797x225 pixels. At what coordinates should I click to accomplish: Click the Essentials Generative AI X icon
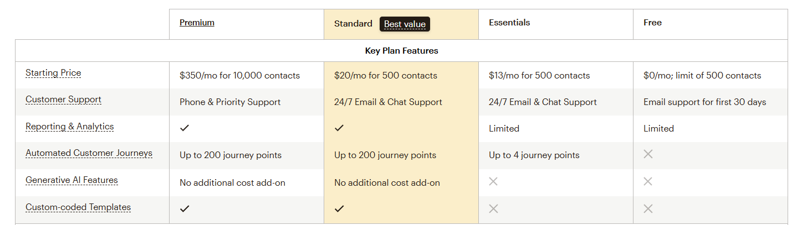tap(493, 181)
